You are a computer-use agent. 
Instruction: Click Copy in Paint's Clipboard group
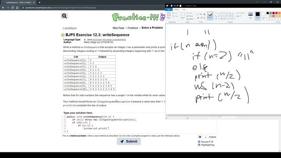[175, 16]
